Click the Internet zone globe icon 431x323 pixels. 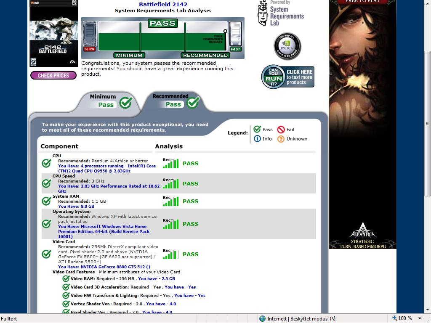click(263, 319)
